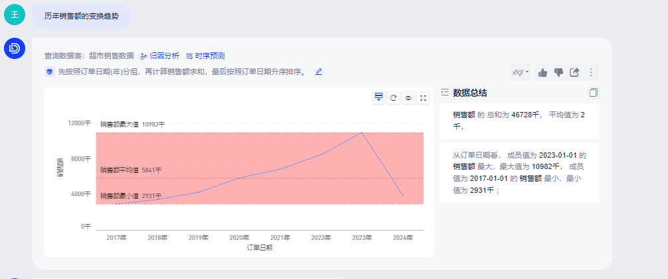This screenshot has height=279, width=668.
Task: Click the thumbs up feedback icon
Action: coord(543,72)
